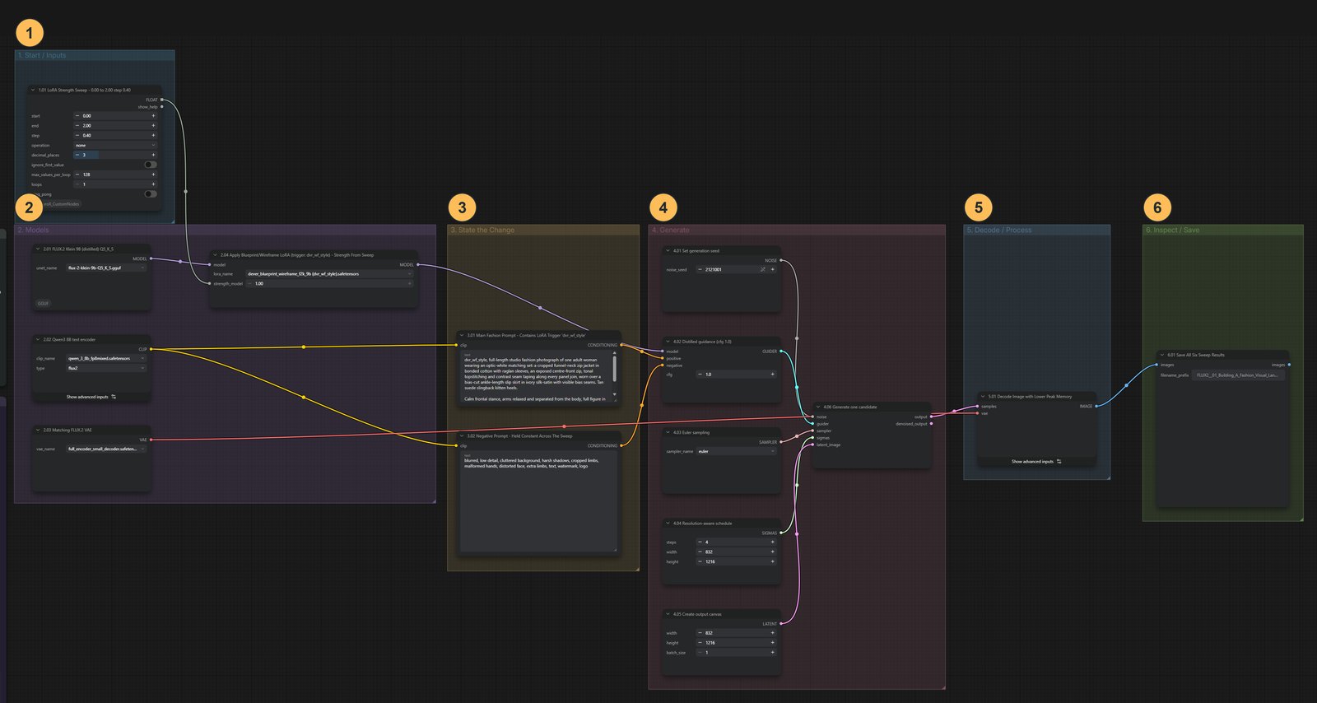Image resolution: width=1317 pixels, height=703 pixels.
Task: Show advanced inputs on Decode Image node
Action: 1036,462
